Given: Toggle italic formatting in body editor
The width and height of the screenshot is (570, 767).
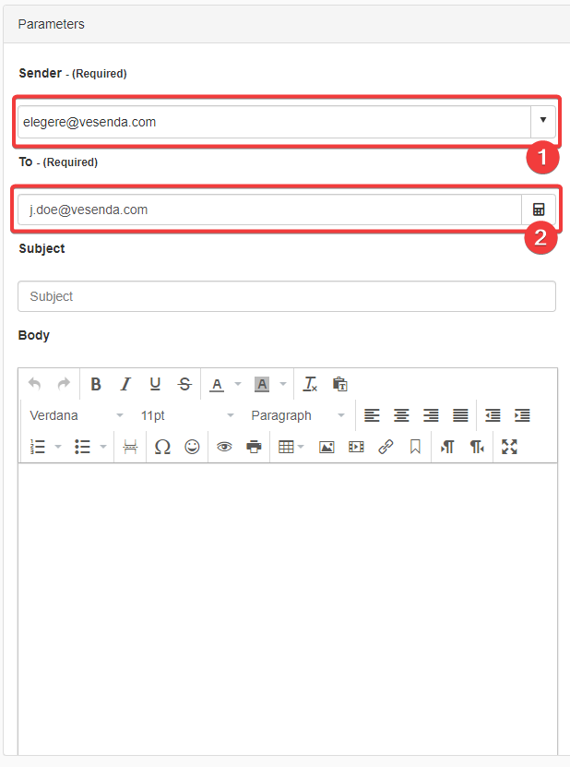Looking at the screenshot, I should [x=125, y=384].
